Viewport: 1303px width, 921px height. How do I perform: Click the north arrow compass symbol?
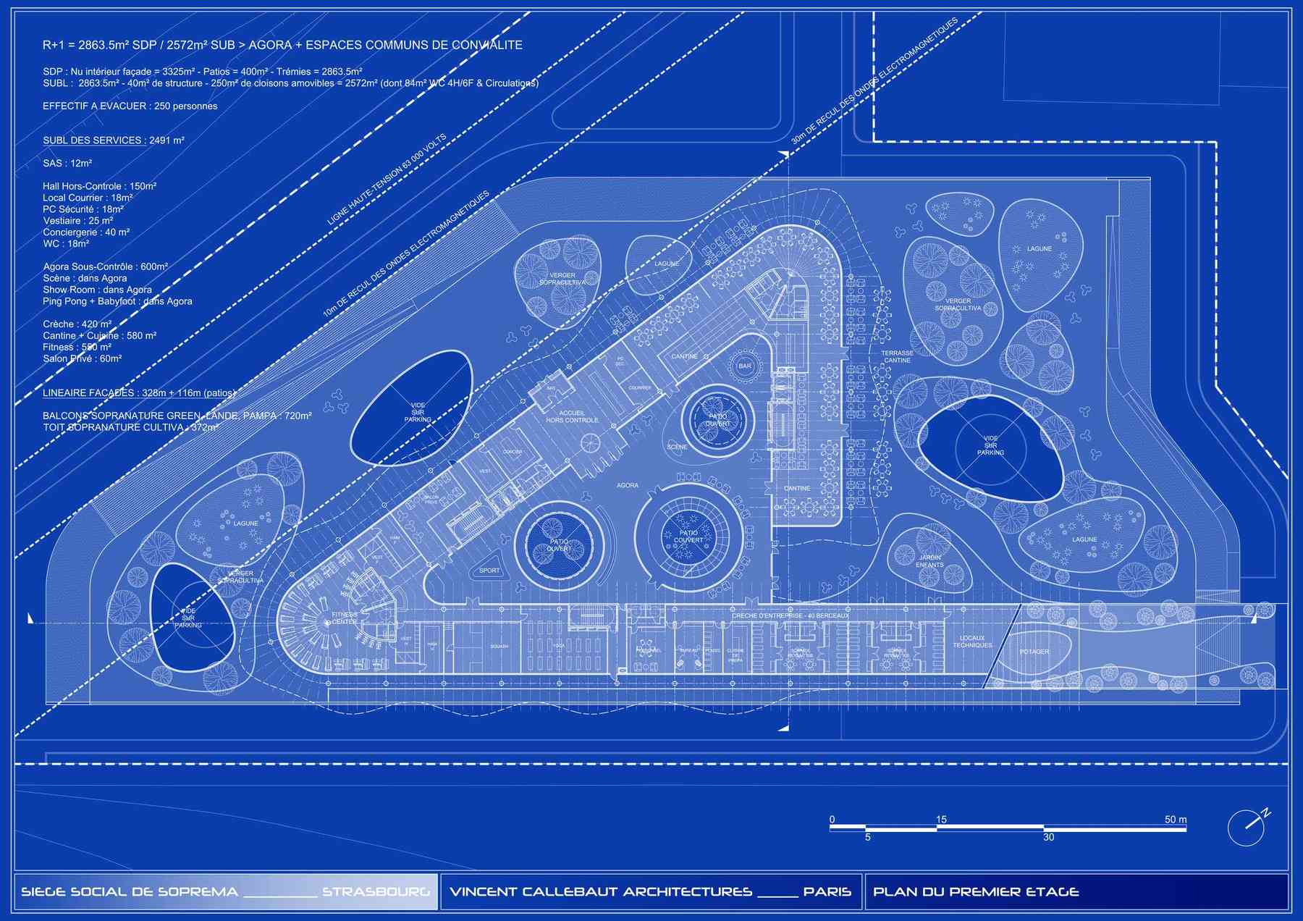tap(1247, 827)
